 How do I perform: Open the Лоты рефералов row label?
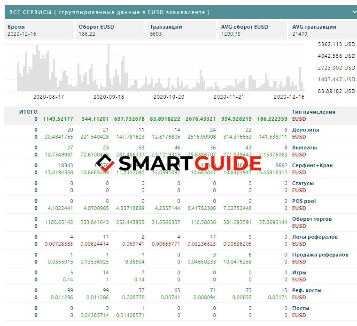315,237
